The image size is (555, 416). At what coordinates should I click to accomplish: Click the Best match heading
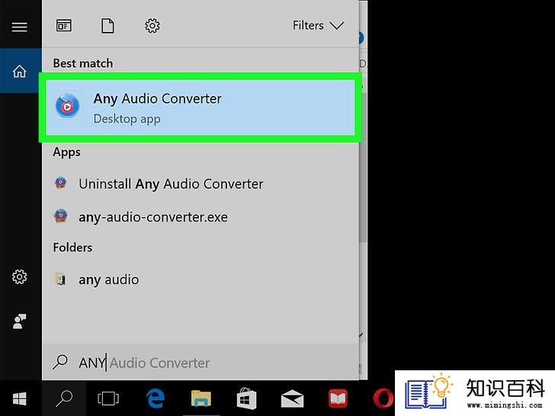coord(83,63)
